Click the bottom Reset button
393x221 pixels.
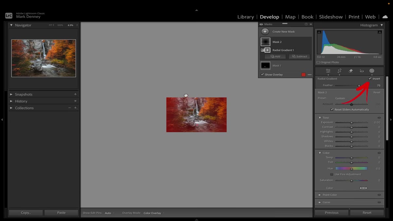[367, 212]
